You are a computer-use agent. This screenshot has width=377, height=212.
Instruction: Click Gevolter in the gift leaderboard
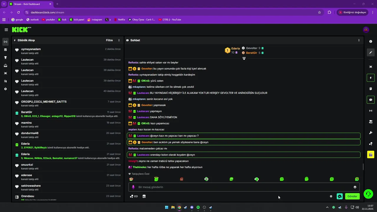click(x=252, y=48)
